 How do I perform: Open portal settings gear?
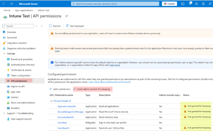click(196, 4)
